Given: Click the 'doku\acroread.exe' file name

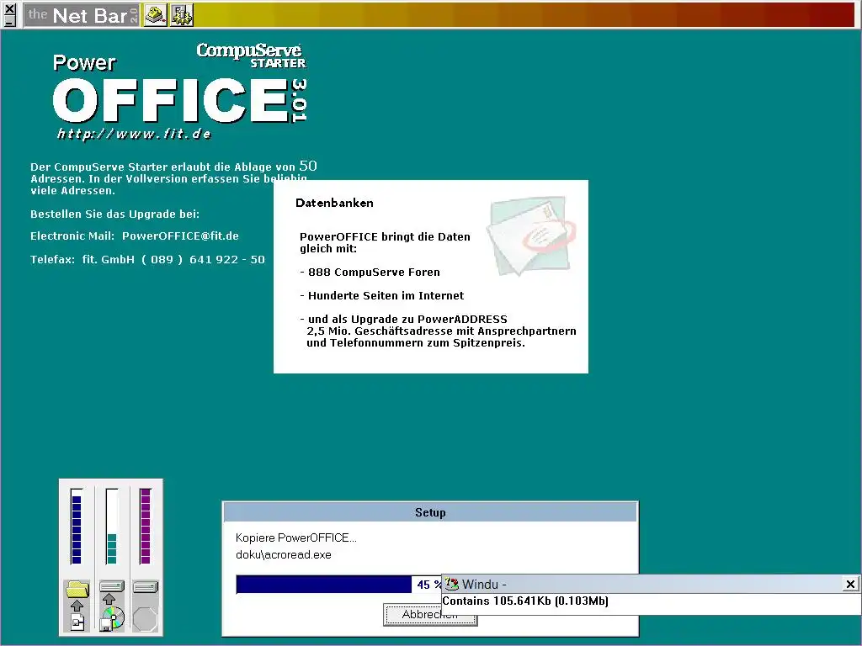Looking at the screenshot, I should [x=284, y=555].
